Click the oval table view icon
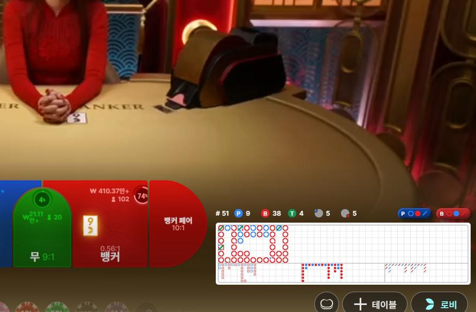Screen dimensions: 476x312 point(326,303)
